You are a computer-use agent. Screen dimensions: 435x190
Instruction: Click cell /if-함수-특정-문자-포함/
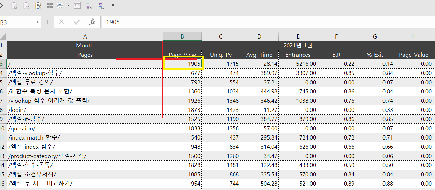85,91
